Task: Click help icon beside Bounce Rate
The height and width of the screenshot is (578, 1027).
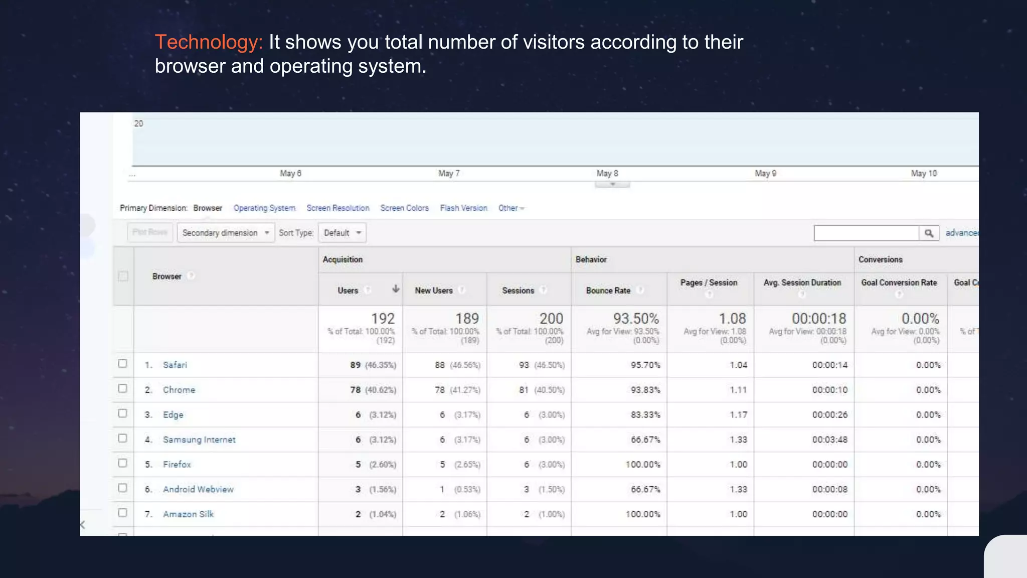Action: coord(640,290)
